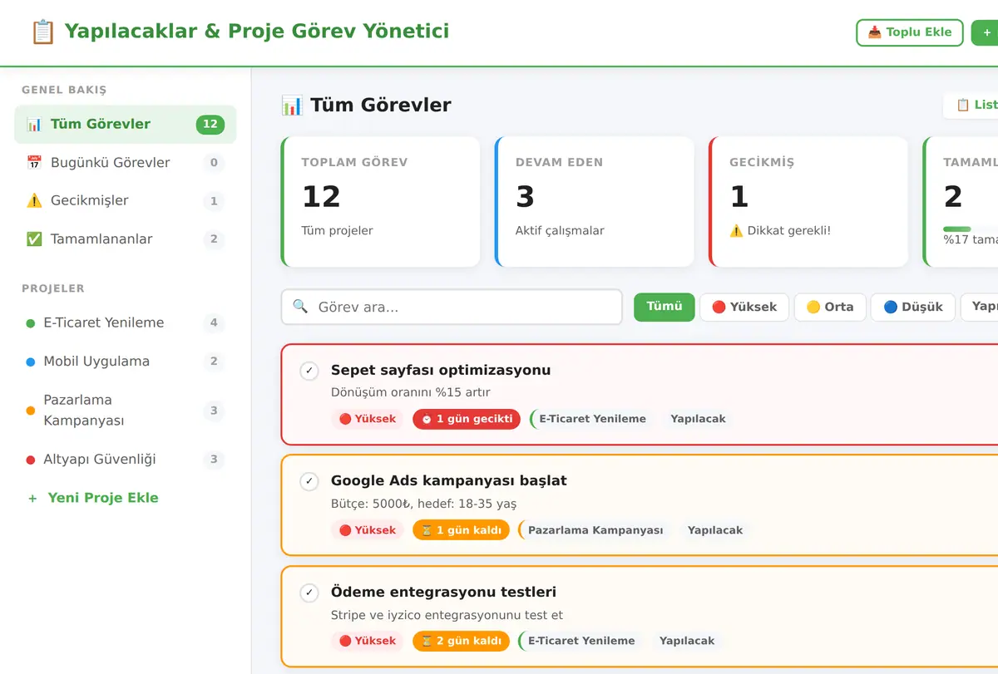Viewport: 998px width, 674px height.
Task: Tick the Ödeme entegrasyonu testleri checkbox
Action: [309, 593]
